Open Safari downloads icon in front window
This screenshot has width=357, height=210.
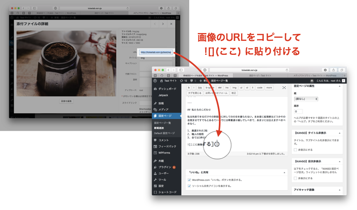point(325,70)
